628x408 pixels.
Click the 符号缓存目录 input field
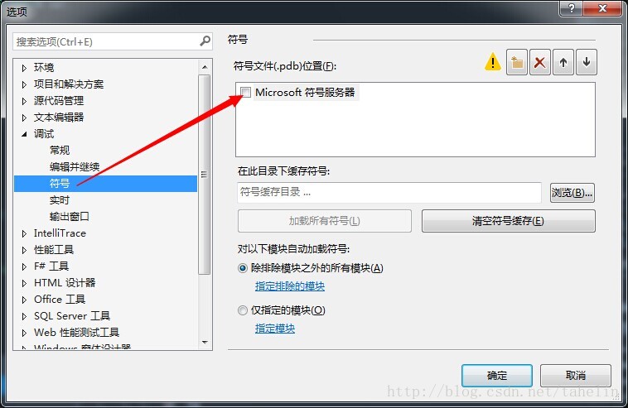[389, 192]
